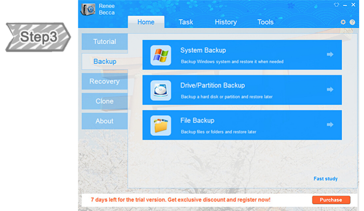Open the About sidebar section
The image size is (364, 211).
[x=104, y=121]
